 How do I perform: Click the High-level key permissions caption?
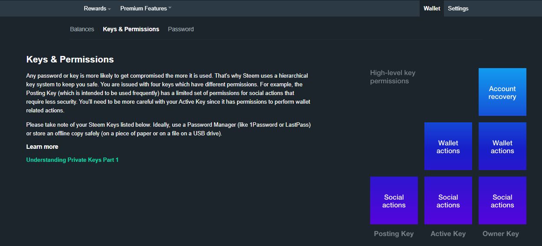tap(392, 77)
